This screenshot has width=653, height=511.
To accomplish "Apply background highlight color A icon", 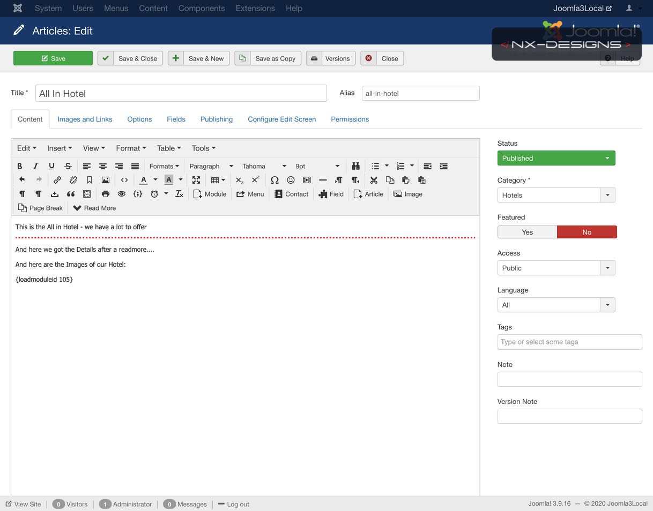I will coord(168,180).
